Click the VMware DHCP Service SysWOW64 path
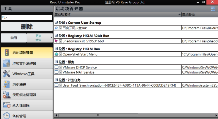 (200, 67)
